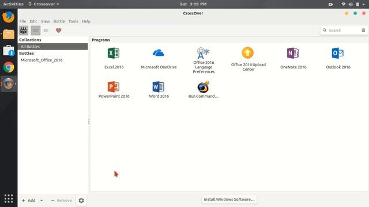
Task: Click the volume speaker icon
Action: tap(351, 4)
